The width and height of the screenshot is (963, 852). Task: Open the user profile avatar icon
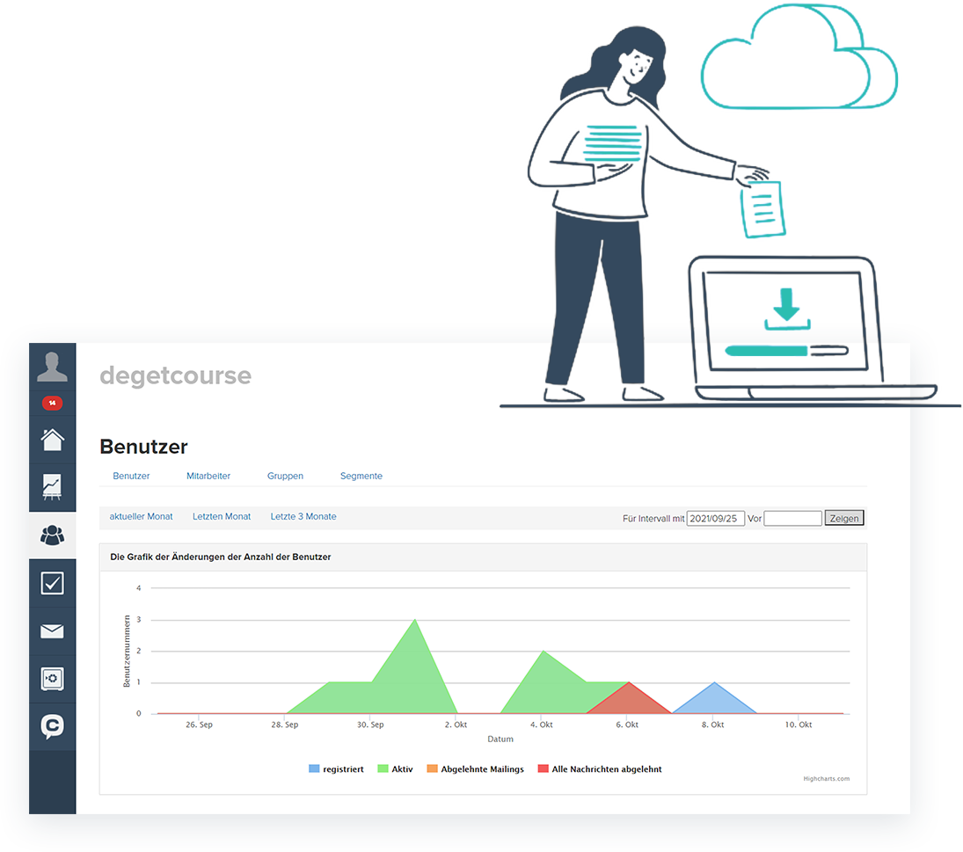pyautogui.click(x=52, y=367)
